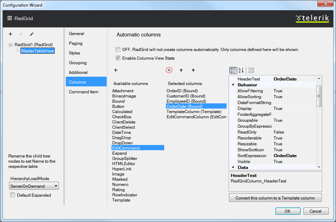Move OrderDate column up with the arrow icon

click(x=180, y=70)
